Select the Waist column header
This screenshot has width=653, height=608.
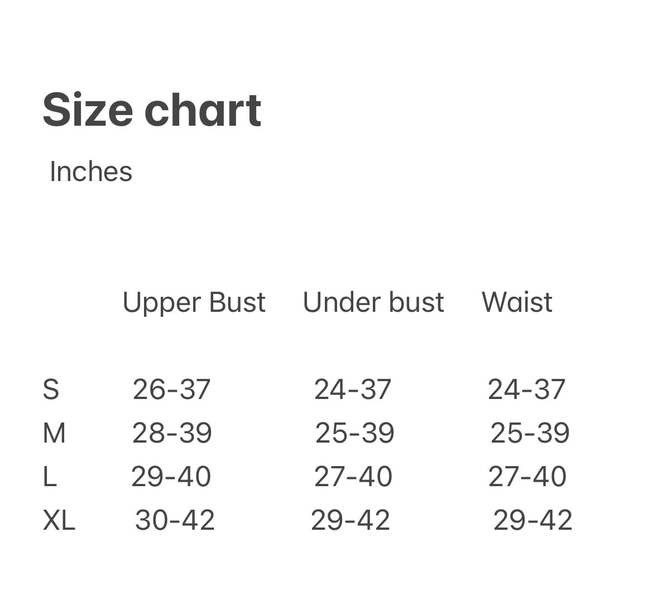517,302
